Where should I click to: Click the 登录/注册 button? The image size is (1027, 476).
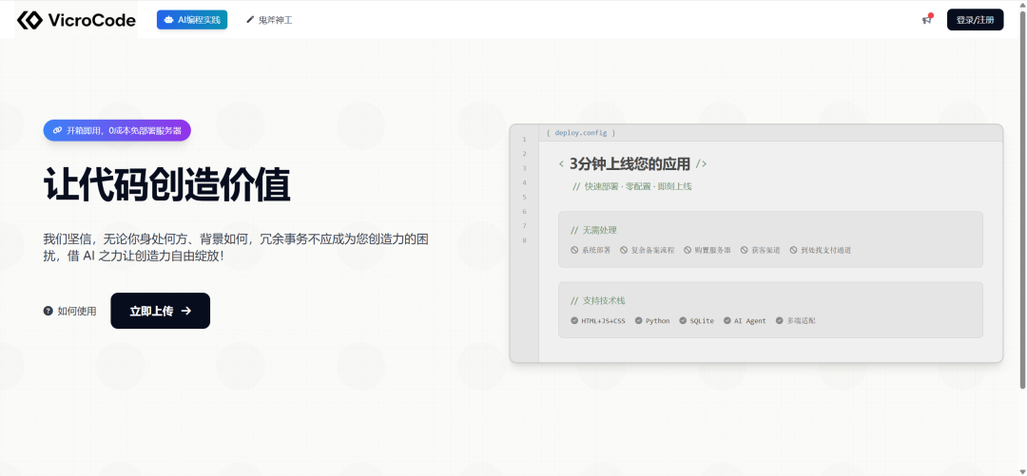point(975,20)
